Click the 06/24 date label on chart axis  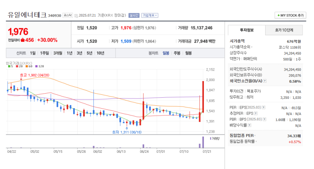(x=144, y=152)
